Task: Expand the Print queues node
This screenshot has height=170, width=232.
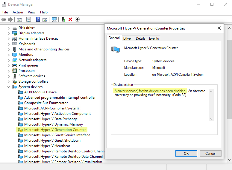Action: coord(9,66)
